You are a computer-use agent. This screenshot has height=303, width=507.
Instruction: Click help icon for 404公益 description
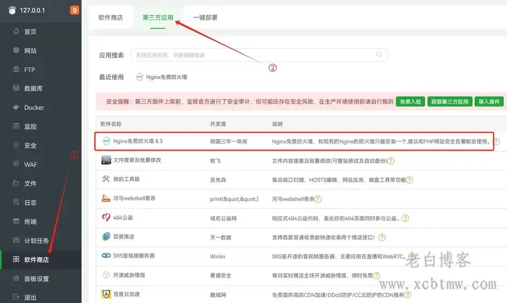click(405, 218)
